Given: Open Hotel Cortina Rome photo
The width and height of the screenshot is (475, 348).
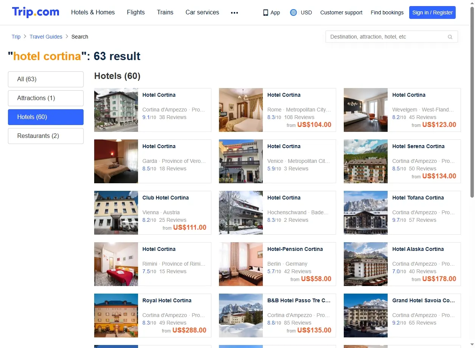Looking at the screenshot, I should [x=241, y=110].
